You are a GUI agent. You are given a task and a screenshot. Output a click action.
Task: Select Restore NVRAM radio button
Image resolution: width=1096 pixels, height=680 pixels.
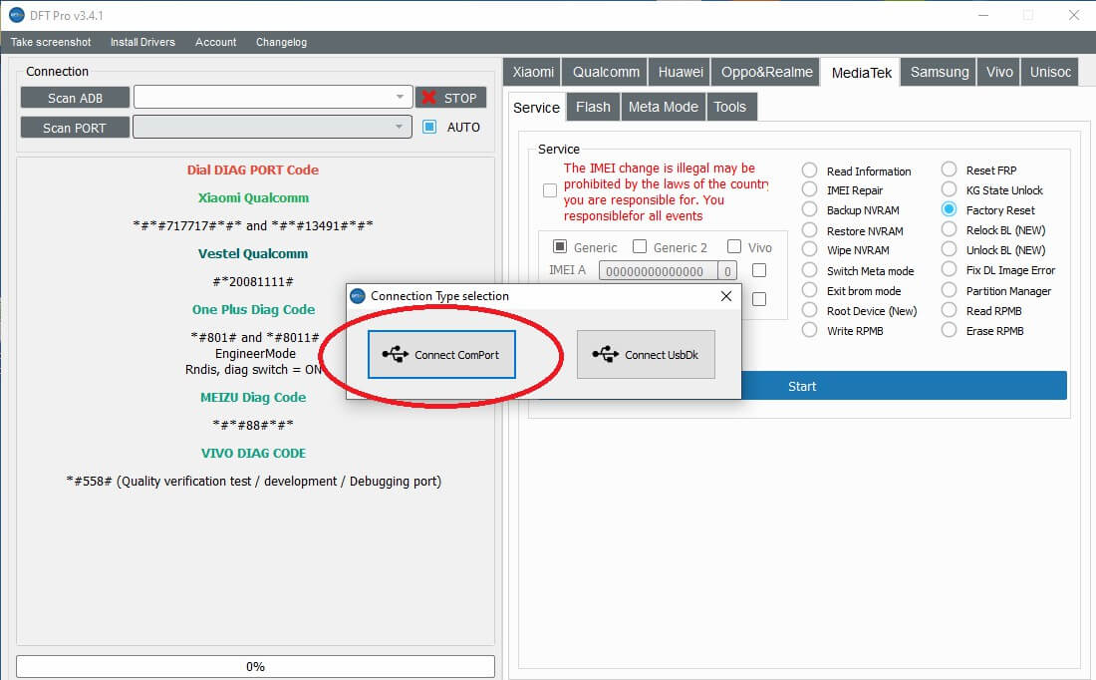pyautogui.click(x=809, y=229)
